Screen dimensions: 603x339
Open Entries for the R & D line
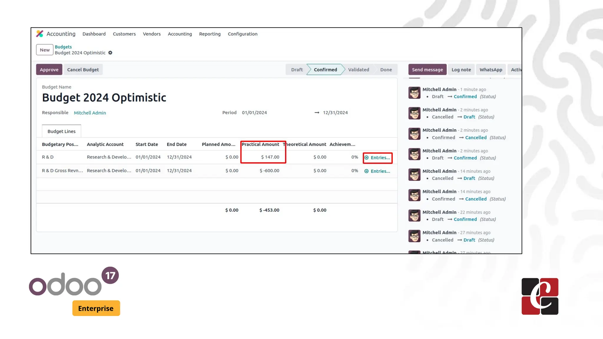coord(377,158)
